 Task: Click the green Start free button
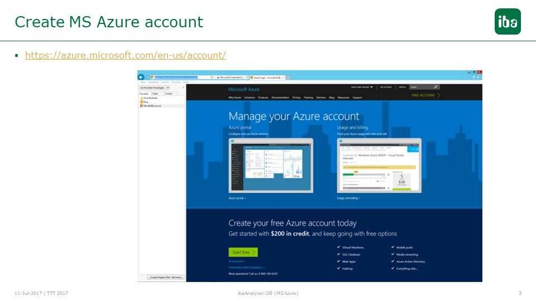[x=243, y=252]
